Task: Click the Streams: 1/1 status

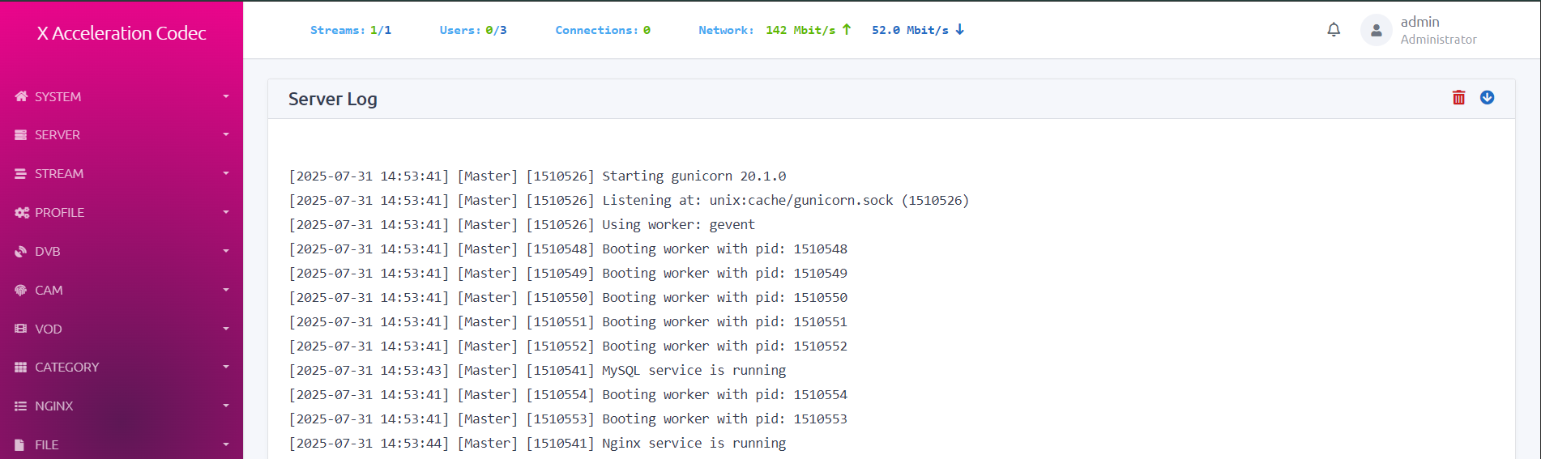Action: pos(351,30)
